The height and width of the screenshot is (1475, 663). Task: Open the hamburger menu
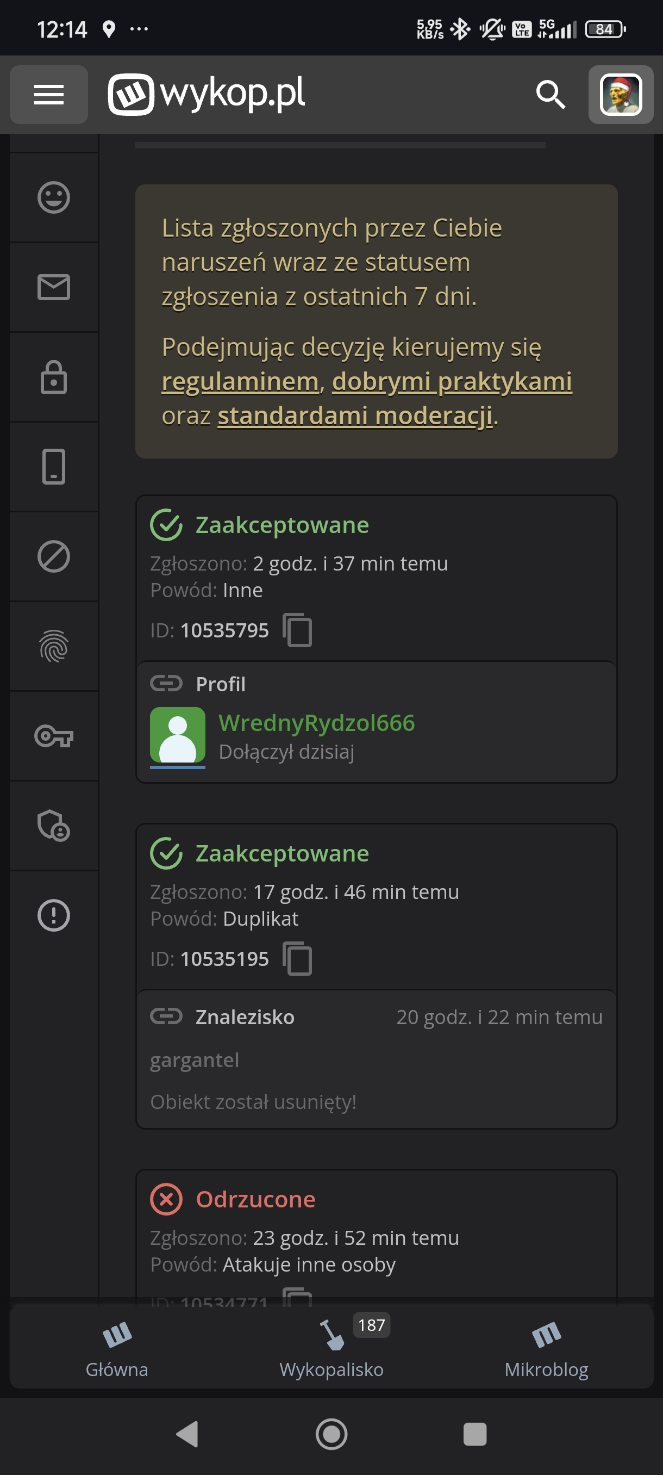click(48, 95)
